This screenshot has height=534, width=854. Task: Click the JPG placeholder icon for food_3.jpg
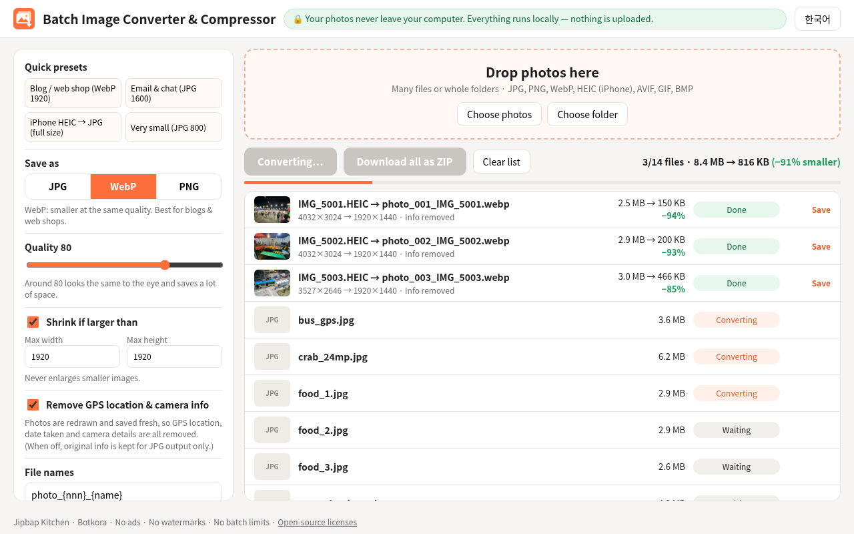(x=272, y=467)
